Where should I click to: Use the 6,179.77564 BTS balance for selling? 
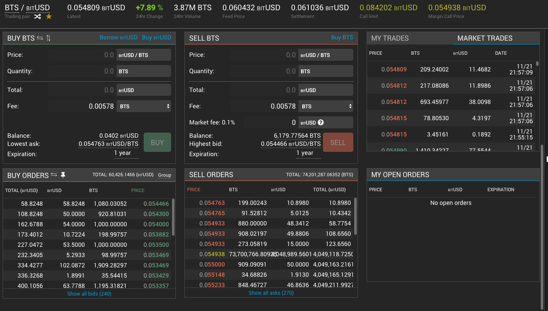(x=297, y=136)
